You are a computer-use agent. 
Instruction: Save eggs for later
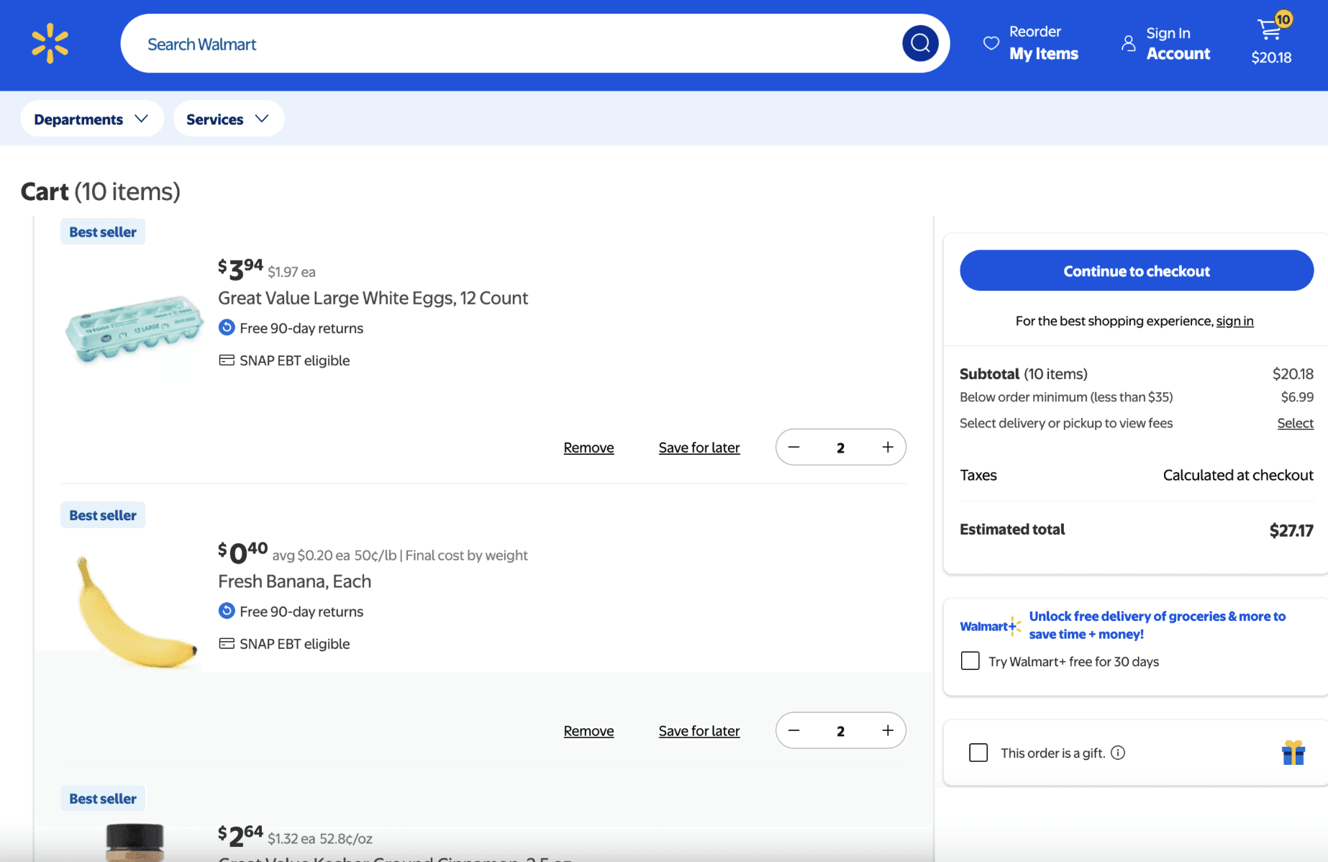(x=699, y=448)
